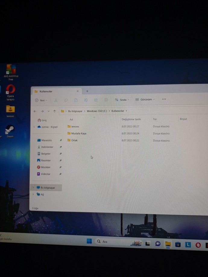
Task: Select the Ortak folder
Action: tap(73, 140)
